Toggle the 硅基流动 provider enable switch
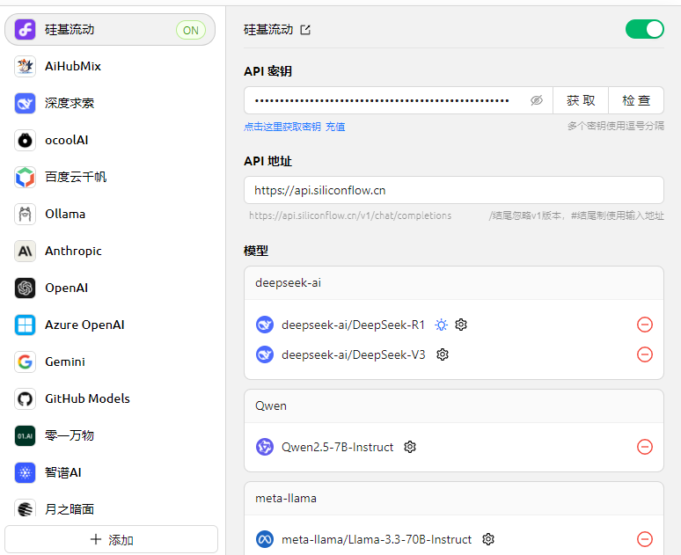 645,30
